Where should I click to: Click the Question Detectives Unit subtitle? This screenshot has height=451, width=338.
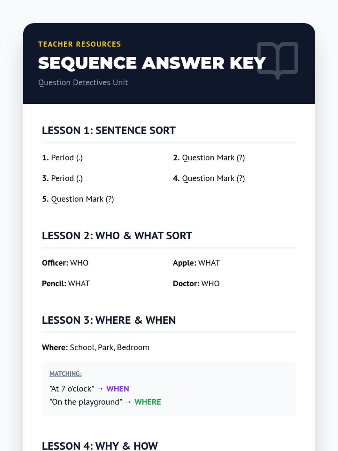83,83
